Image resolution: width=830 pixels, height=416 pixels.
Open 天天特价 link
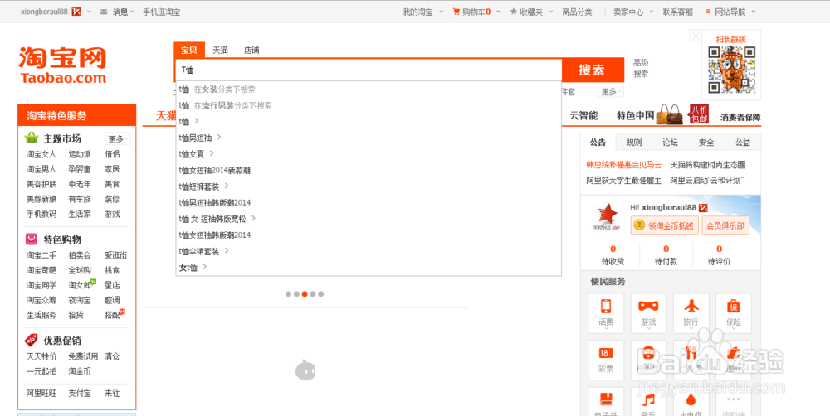[x=41, y=356]
